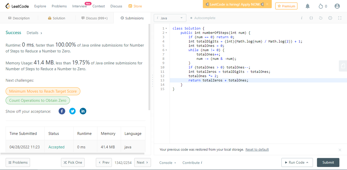Open the user profile avatar menu
Viewport: 347px width, 170px height.
coord(337,6)
